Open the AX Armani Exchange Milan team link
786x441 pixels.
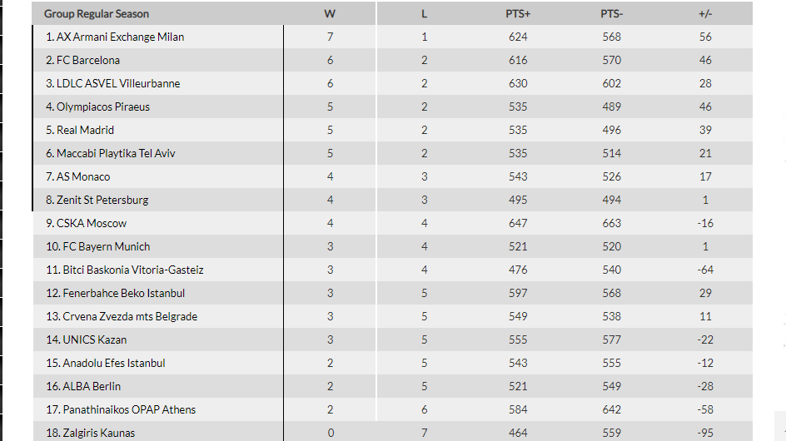pyautogui.click(x=120, y=37)
